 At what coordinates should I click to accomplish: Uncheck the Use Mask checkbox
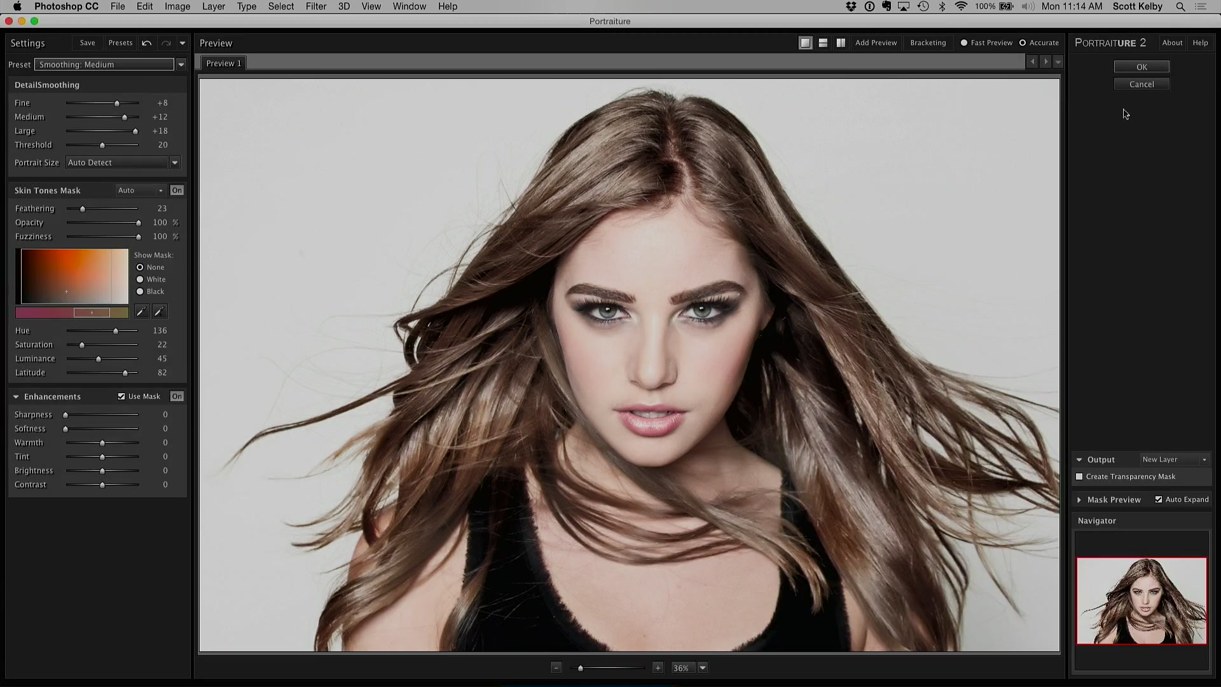[121, 396]
